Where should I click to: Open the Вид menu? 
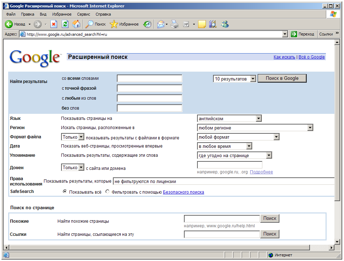pyautogui.click(x=43, y=14)
